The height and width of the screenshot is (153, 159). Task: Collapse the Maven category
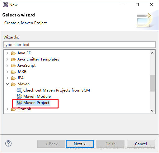tap(7, 84)
